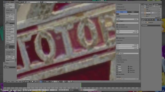Screen dimensions: 165x92
Task: Click the scene browse icon beside Scene field
Action: click(x=42, y=2)
